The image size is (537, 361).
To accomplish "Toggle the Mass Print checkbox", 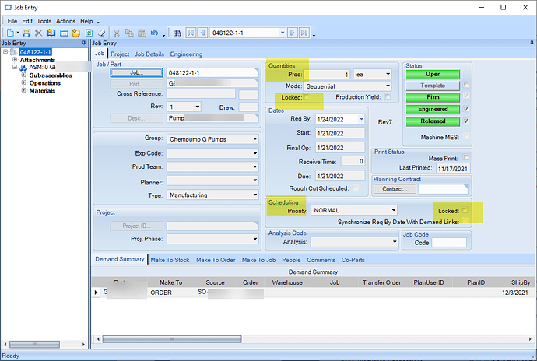I will tap(465, 157).
